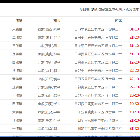Open the 01-13 date link
The image size is (140, 140).
[135, 46]
